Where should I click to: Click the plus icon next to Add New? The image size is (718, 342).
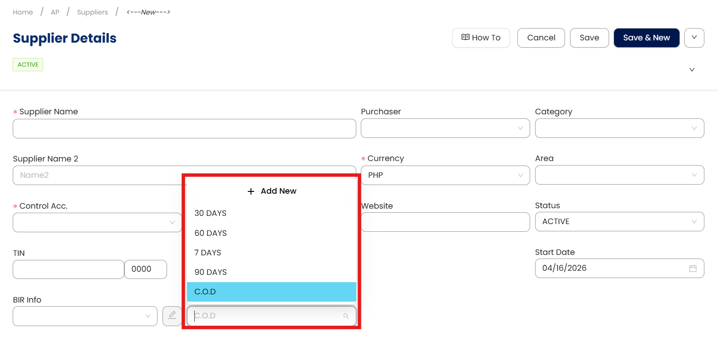click(x=251, y=191)
